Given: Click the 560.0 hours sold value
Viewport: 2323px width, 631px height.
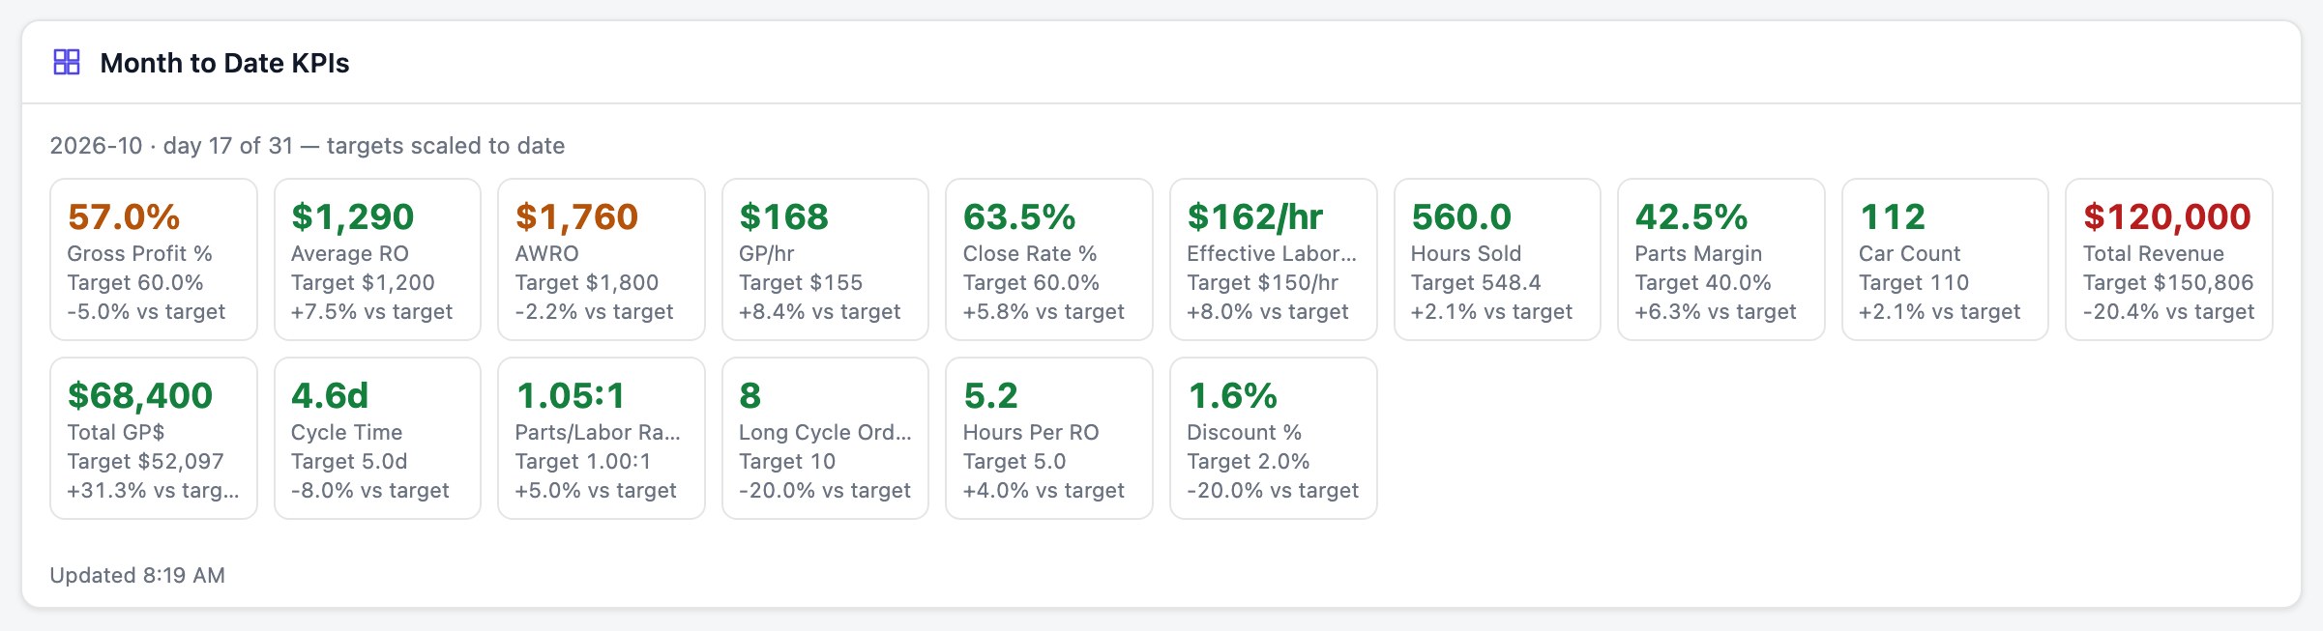Looking at the screenshot, I should [x=1461, y=216].
